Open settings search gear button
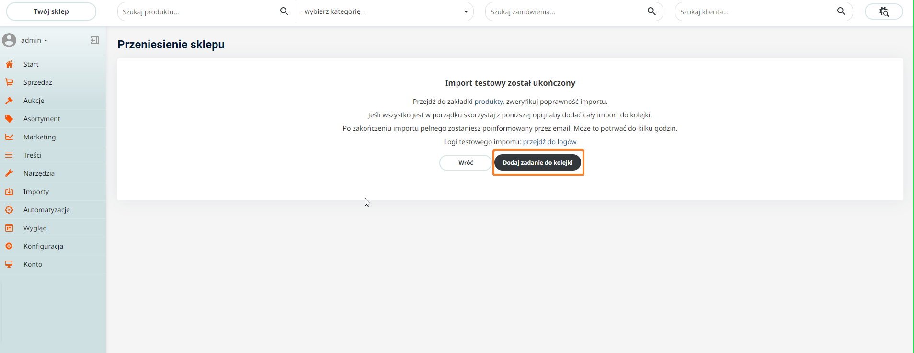This screenshot has width=914, height=353. click(x=884, y=11)
